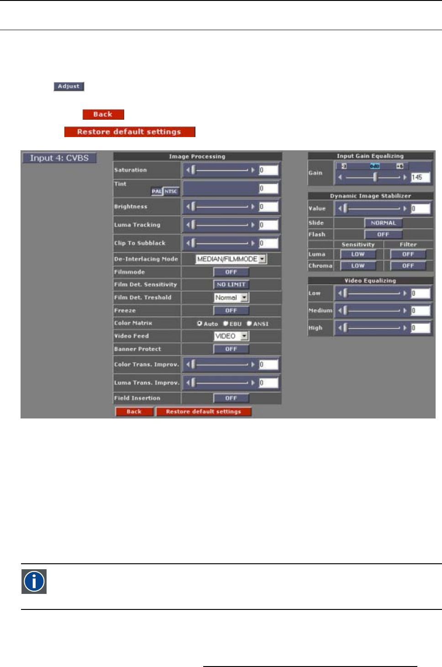The width and height of the screenshot is (442, 667).
Task: Click the Gain slider right arrow
Action: click(x=405, y=177)
